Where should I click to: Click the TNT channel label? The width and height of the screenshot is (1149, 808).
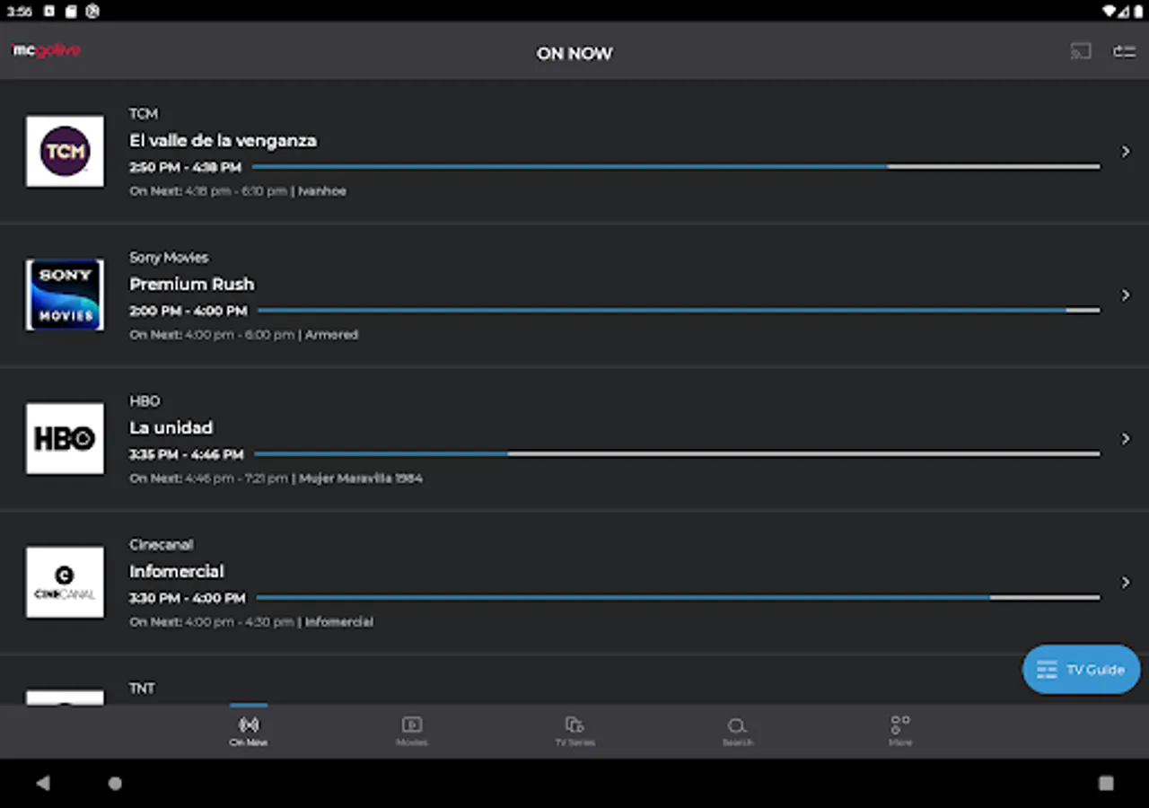(142, 689)
